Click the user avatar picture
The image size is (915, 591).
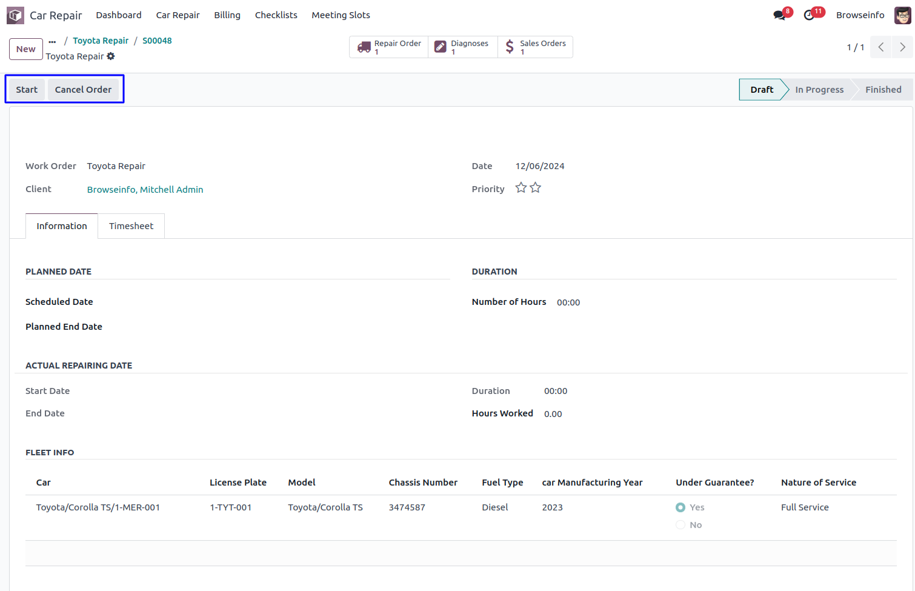[x=902, y=15]
